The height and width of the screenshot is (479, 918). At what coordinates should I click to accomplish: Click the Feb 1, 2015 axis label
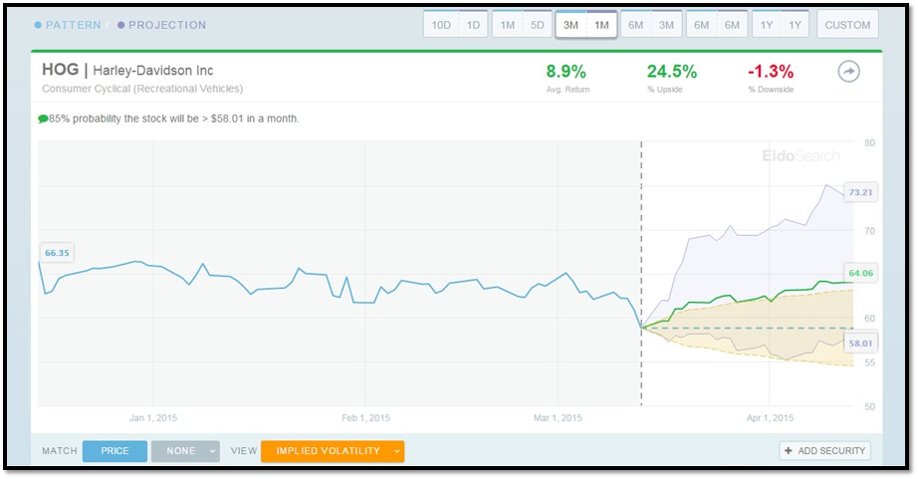pyautogui.click(x=366, y=418)
